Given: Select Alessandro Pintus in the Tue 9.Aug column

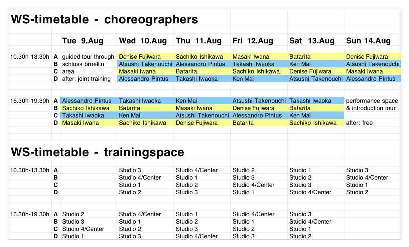Looking at the screenshot, I should (87, 101).
